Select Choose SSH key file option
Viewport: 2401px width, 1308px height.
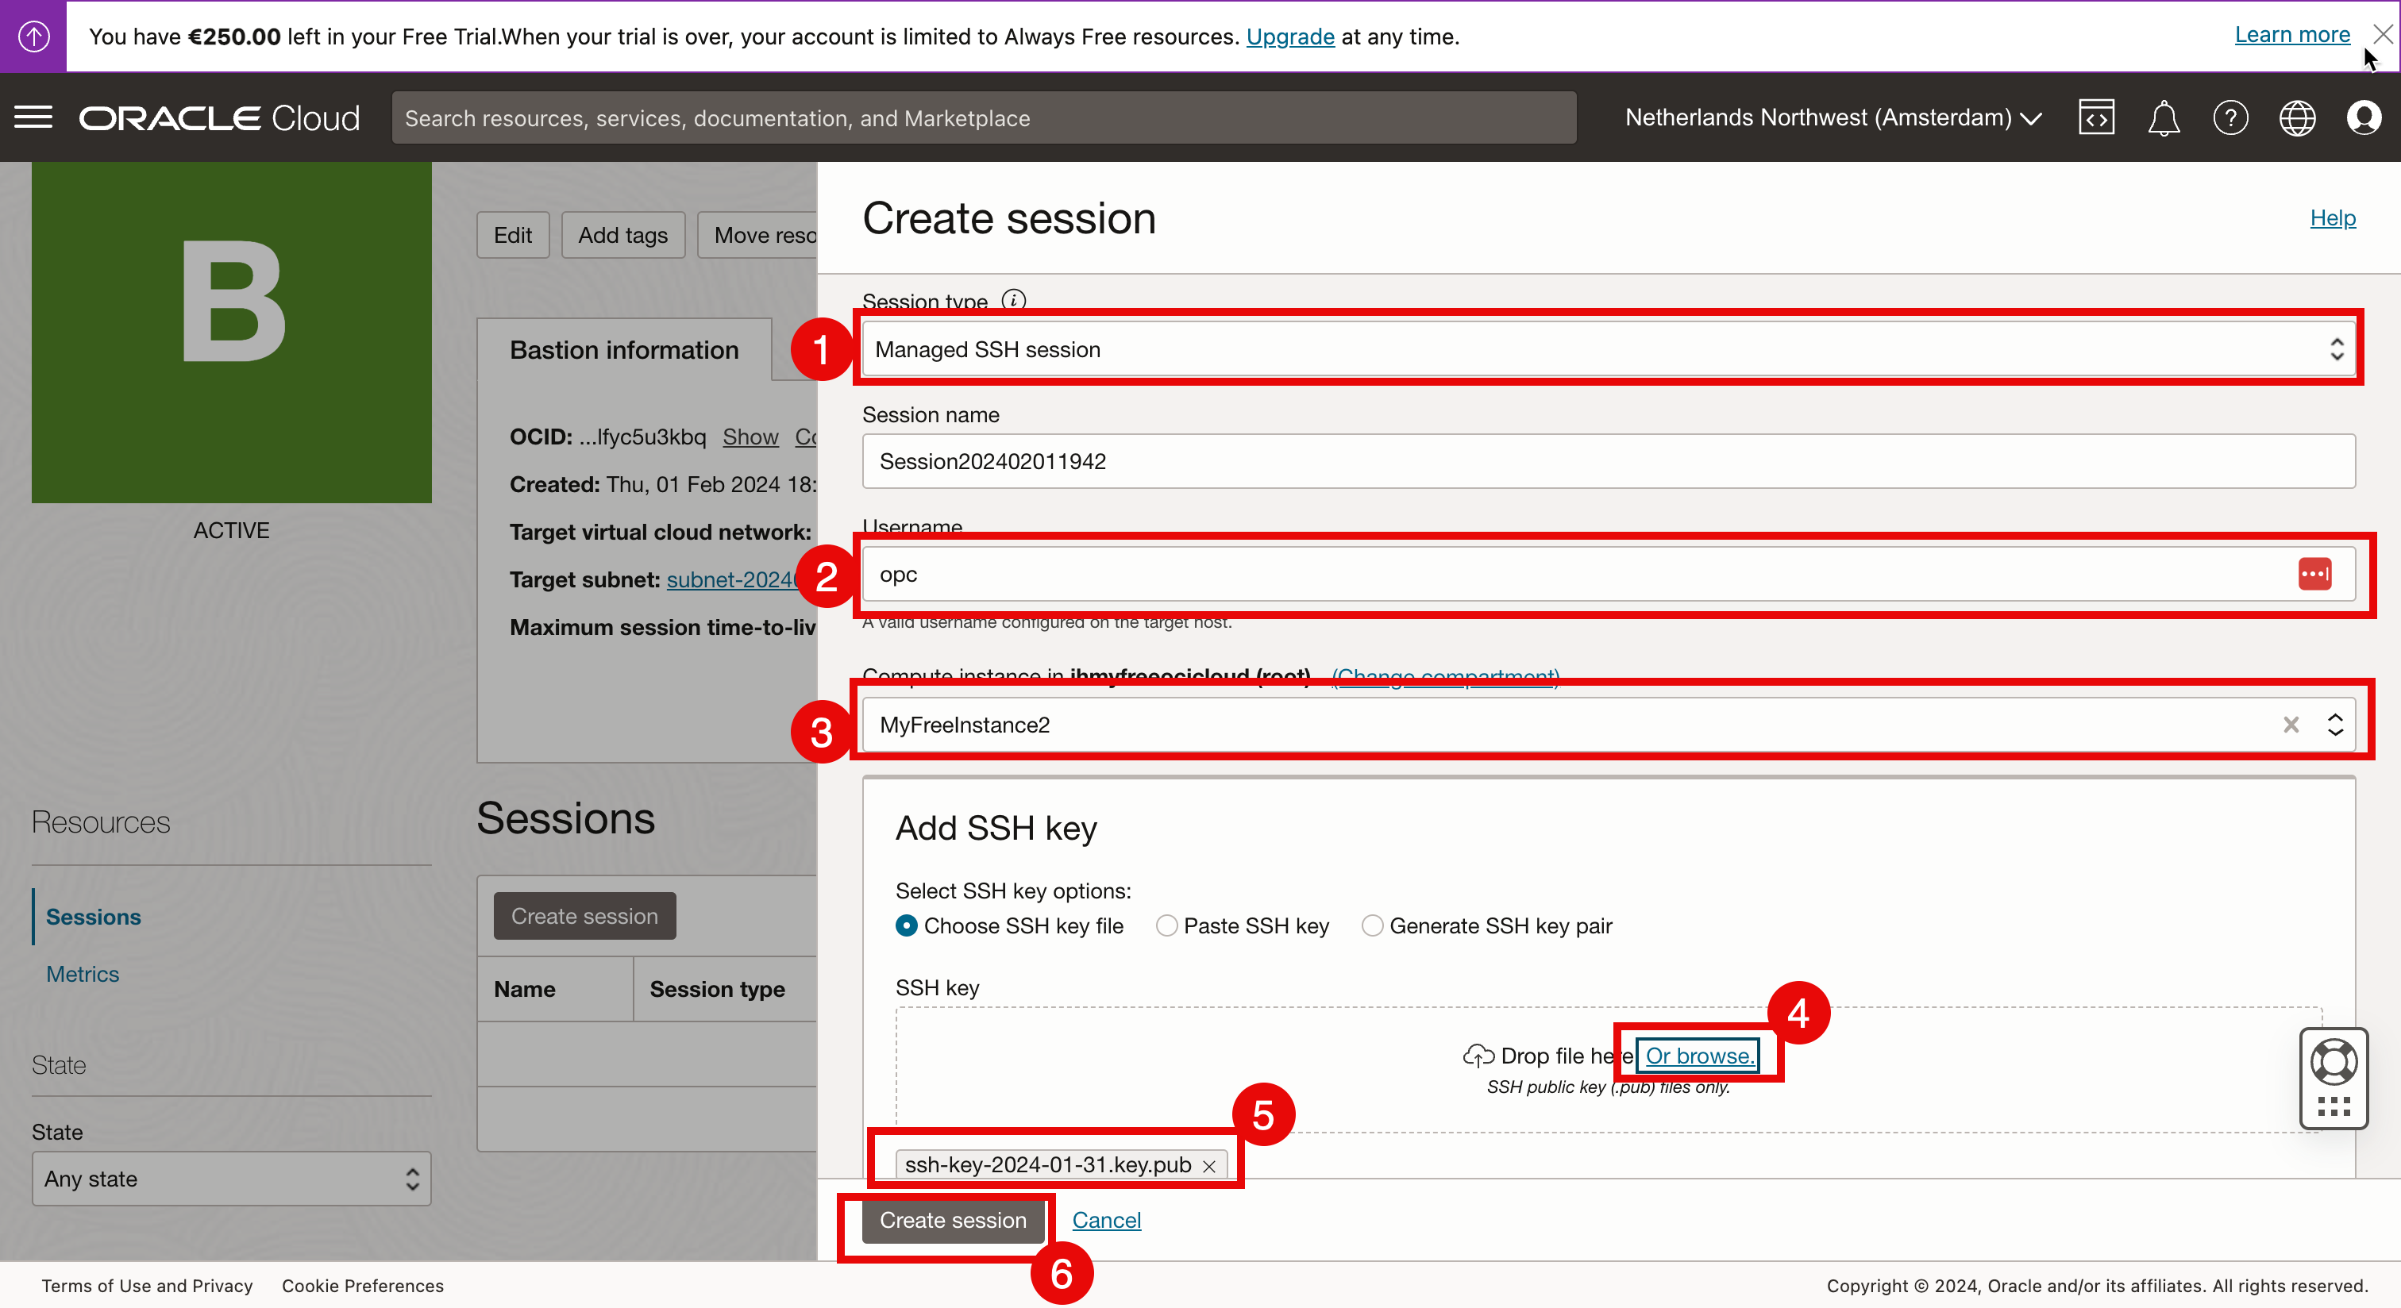(x=906, y=925)
